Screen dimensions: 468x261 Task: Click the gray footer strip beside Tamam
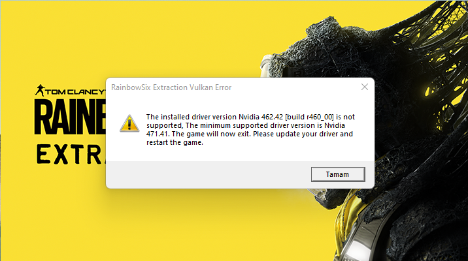[x=209, y=175]
